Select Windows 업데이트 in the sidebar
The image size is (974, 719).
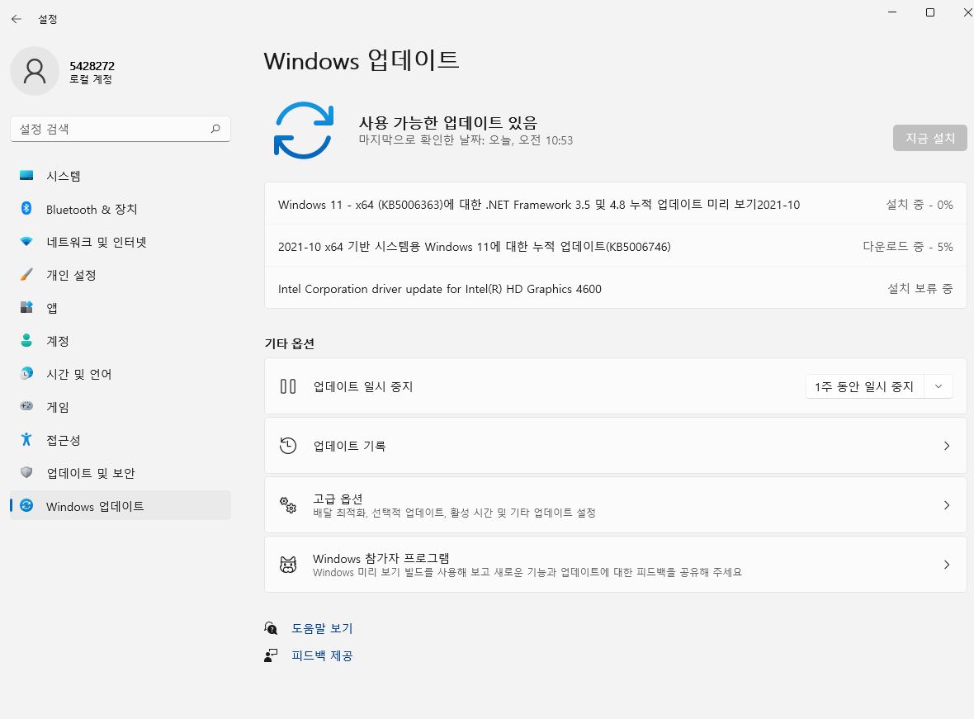pos(121,506)
